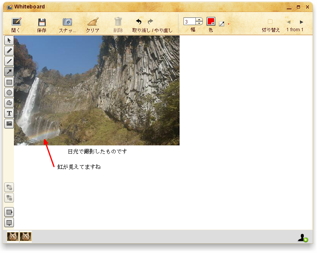Undo the last action

139,21
